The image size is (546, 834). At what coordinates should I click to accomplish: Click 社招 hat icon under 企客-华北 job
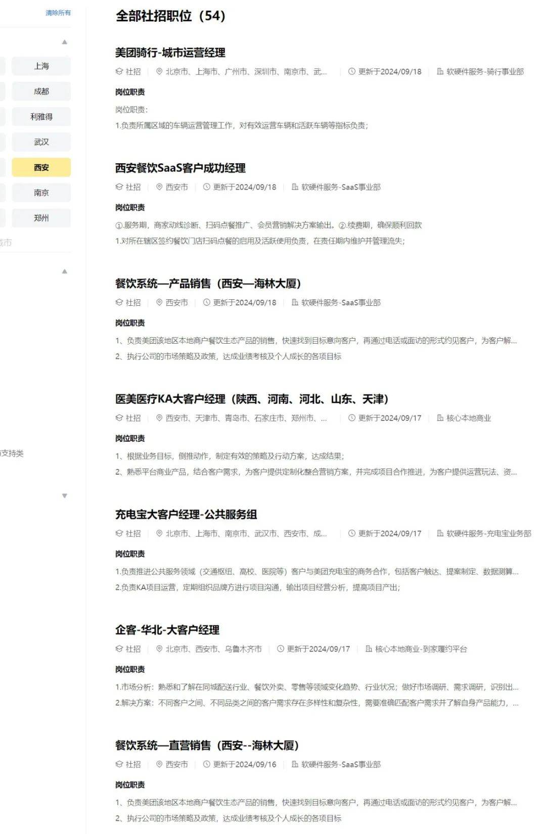click(119, 649)
